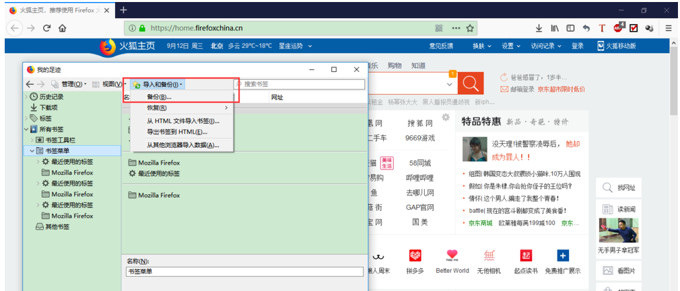680x291 pixels.
Task: Click the 登录 link on the homepage
Action: coord(577,46)
